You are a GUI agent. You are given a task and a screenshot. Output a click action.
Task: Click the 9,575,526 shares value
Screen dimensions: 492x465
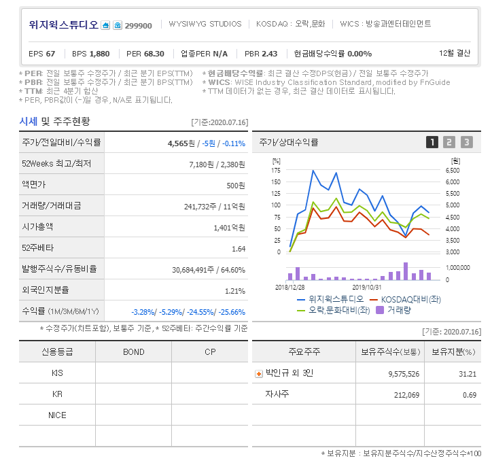[x=404, y=374]
